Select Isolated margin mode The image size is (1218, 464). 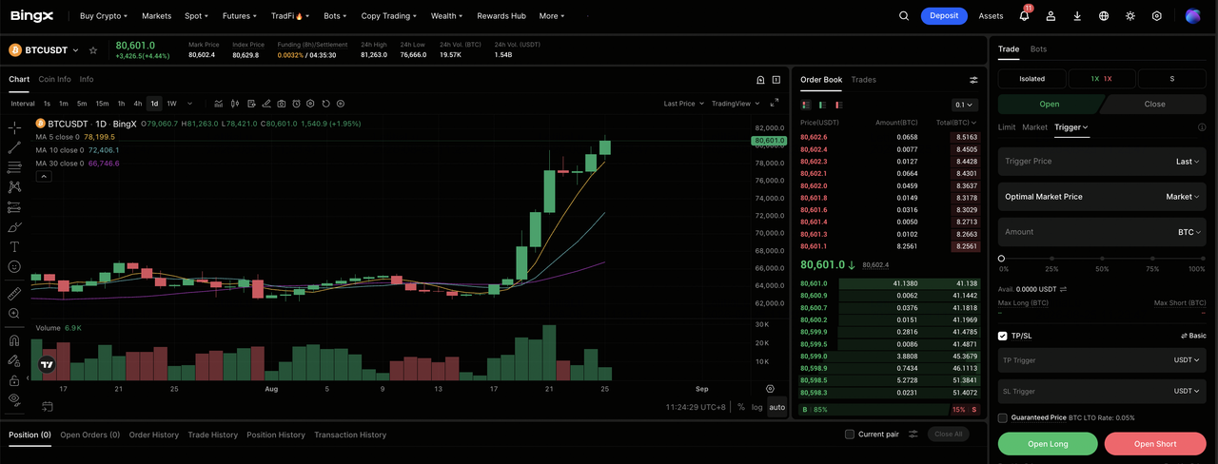pos(1031,79)
